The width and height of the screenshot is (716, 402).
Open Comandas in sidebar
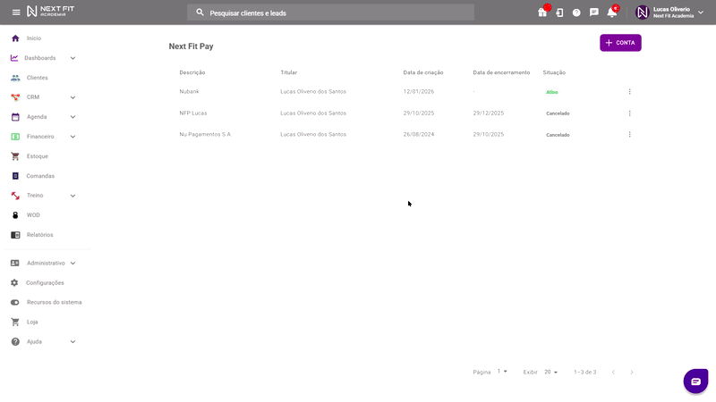click(40, 176)
